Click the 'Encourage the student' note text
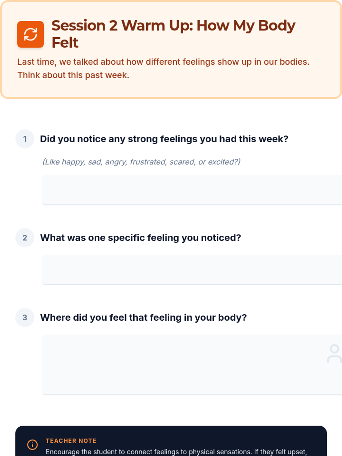This screenshot has height=456, width=342. pos(176,452)
